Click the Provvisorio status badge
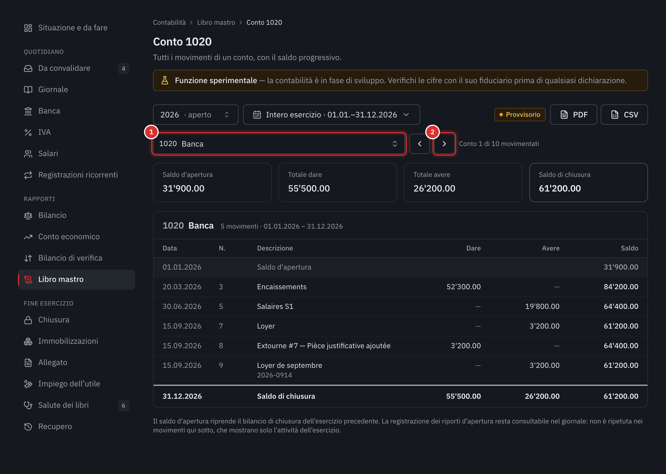This screenshot has height=474, width=666. click(x=519, y=114)
